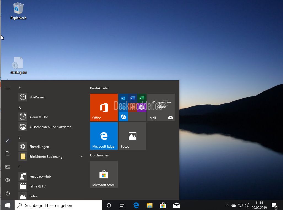Open Settings gear in Start sidebar
The height and width of the screenshot is (210, 283).
click(x=8, y=180)
